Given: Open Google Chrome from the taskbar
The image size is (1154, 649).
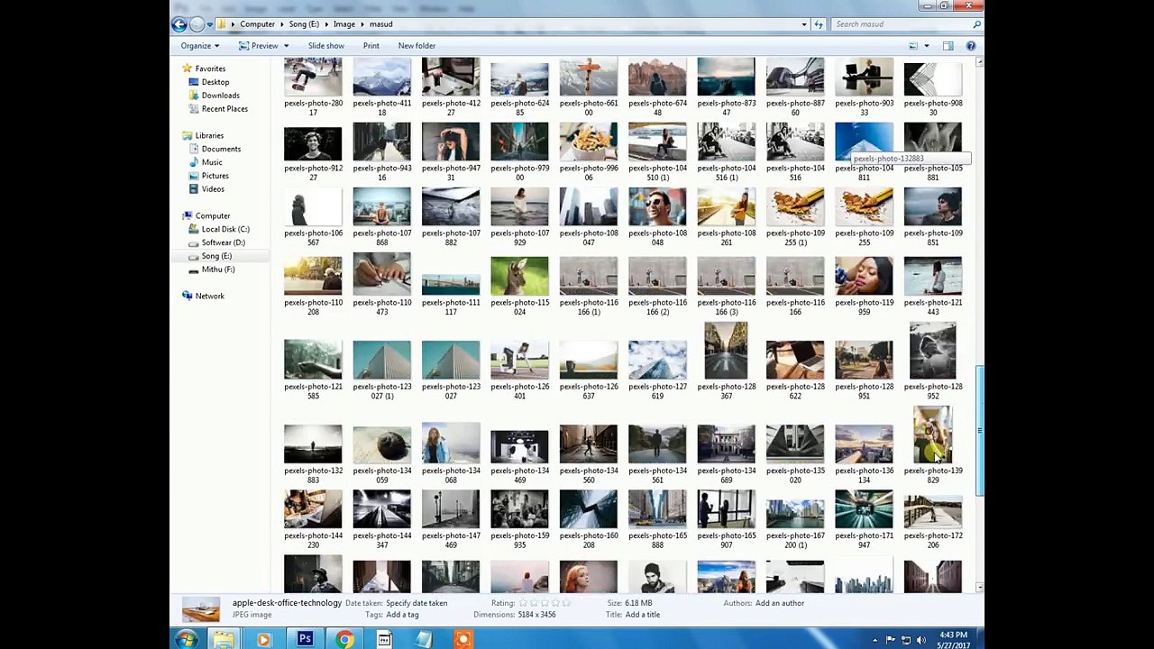Looking at the screenshot, I should [x=344, y=639].
